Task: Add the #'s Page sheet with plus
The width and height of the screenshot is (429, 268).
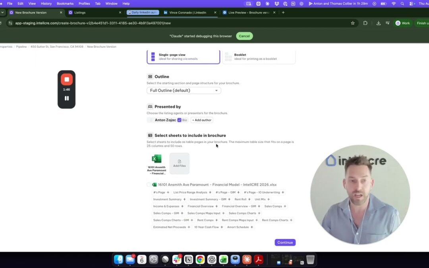Action: [168, 192]
